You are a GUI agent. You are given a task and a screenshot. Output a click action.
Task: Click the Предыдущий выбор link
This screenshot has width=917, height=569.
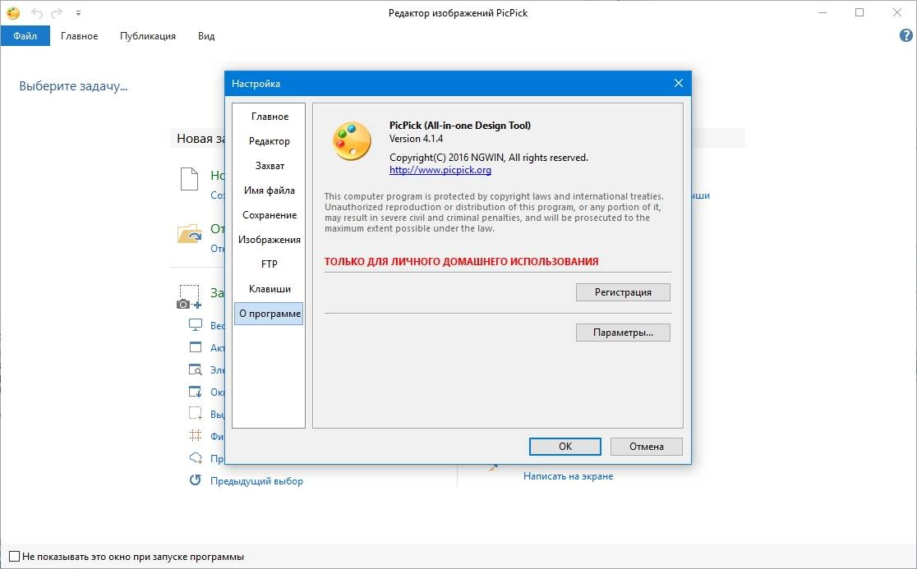click(x=256, y=481)
